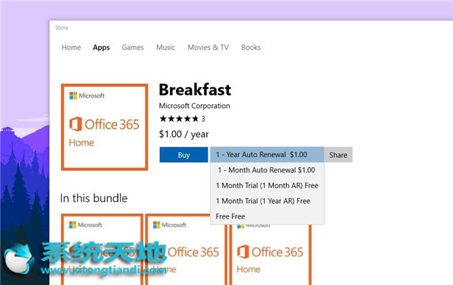Click the Office 365 Home product image
453x285 pixels.
105,127
